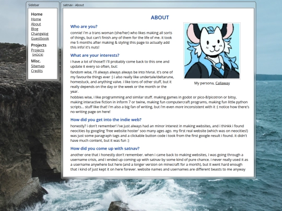This screenshot has height=211, width=282.
Task: Click the 'Who are you?' heading
Action: (x=84, y=27)
